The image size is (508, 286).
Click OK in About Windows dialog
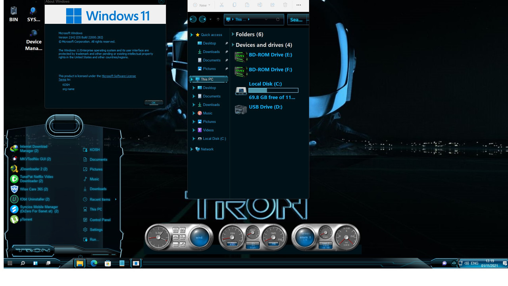click(x=154, y=102)
